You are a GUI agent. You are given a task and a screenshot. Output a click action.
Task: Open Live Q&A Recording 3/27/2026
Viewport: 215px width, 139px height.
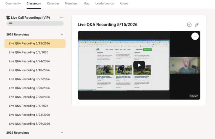click(x=35, y=79)
